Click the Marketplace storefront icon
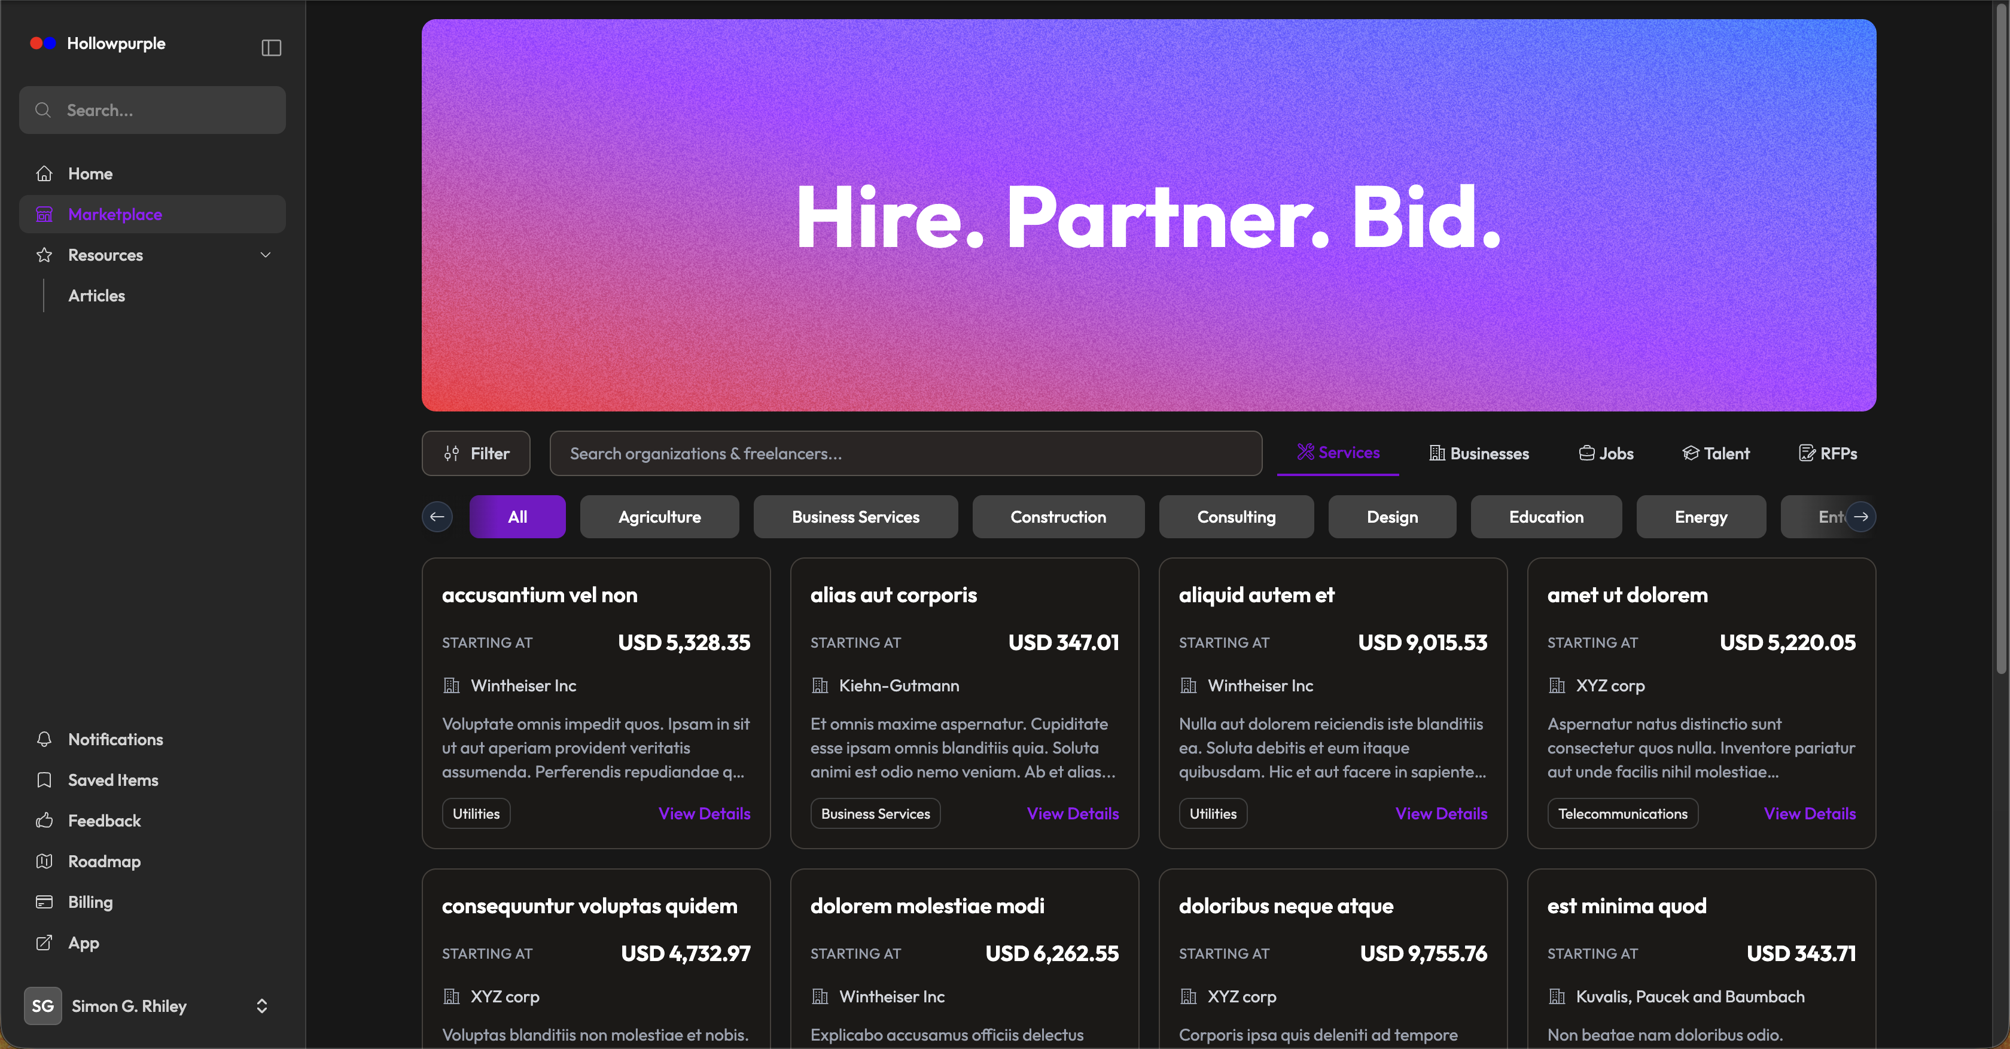2010x1049 pixels. point(44,215)
